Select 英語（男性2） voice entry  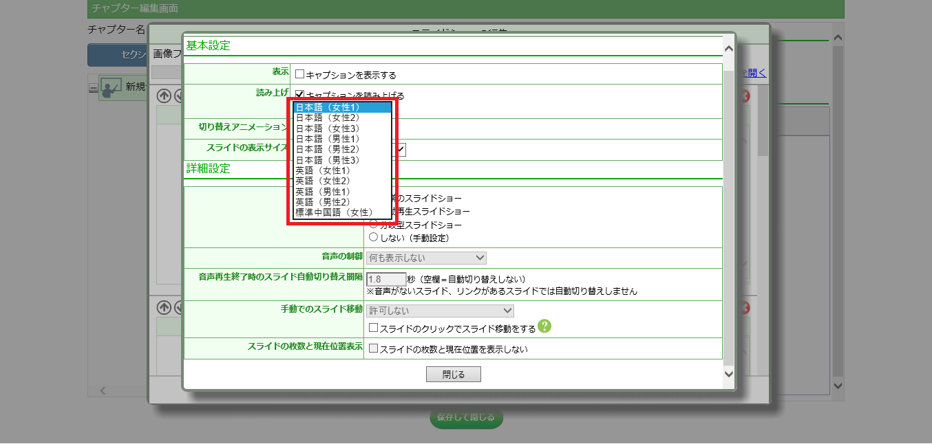(x=323, y=202)
